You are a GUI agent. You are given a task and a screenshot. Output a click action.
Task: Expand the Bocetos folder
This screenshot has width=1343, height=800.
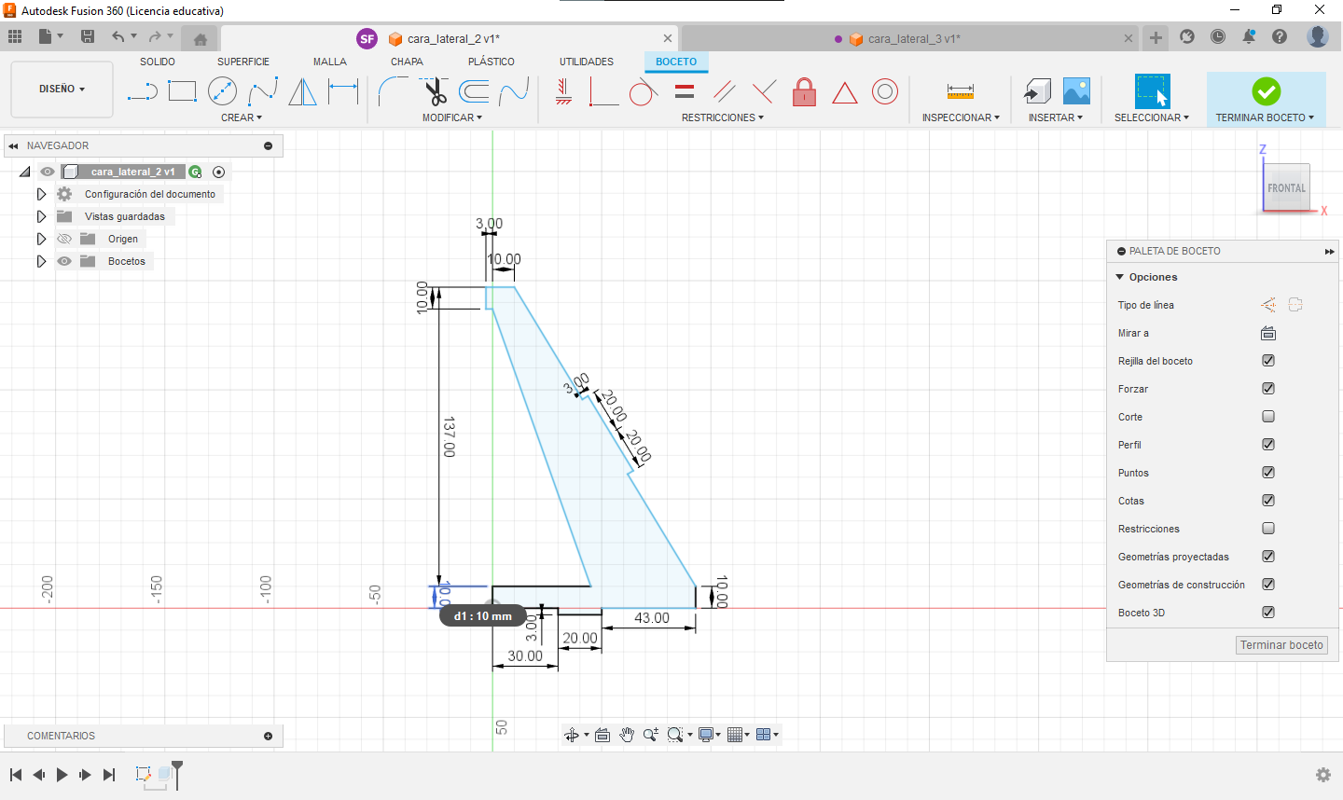(41, 262)
